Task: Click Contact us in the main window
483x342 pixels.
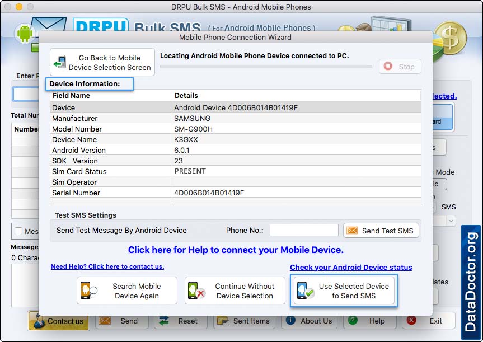Action: tap(58, 321)
